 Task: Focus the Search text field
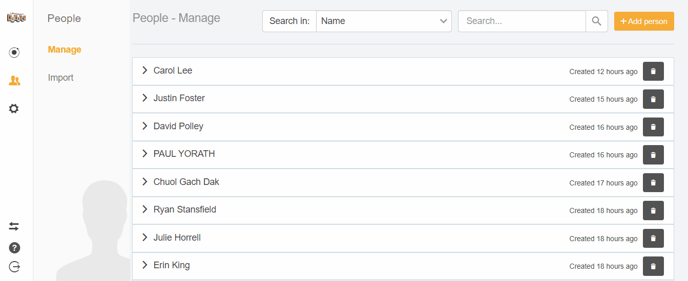pyautogui.click(x=522, y=21)
